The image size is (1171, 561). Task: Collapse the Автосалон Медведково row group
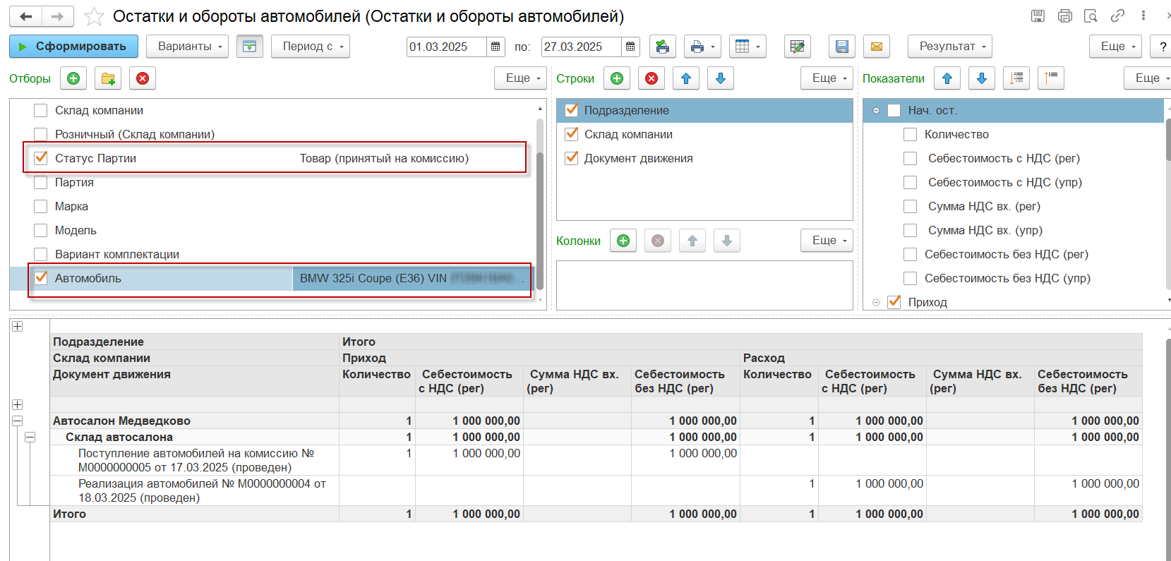point(17,421)
